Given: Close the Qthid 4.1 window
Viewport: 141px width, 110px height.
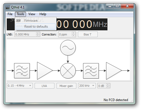Looking at the screenshot, I should point(127,6).
